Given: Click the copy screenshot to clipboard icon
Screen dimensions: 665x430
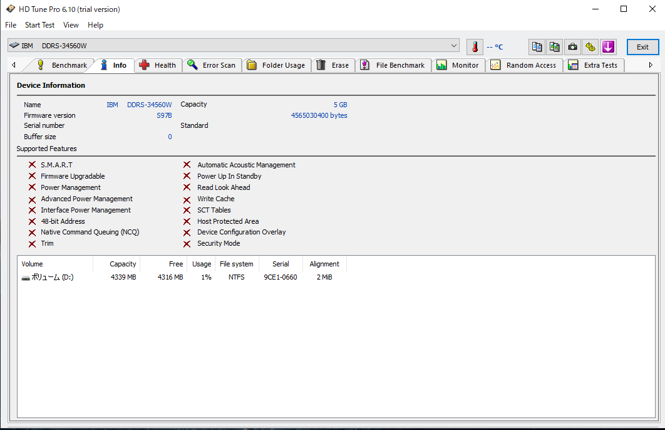Looking at the screenshot, I should tap(554, 47).
